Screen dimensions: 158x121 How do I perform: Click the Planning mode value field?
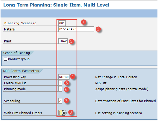[60, 89]
